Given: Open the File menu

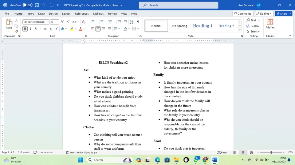Looking at the screenshot, I should (x=7, y=13).
